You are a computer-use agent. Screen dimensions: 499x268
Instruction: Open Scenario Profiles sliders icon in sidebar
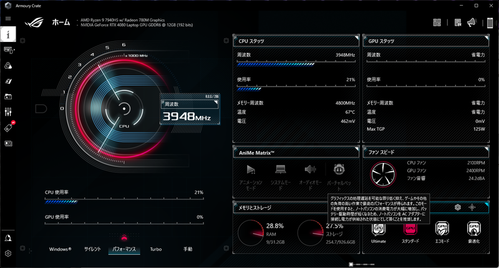click(8, 112)
